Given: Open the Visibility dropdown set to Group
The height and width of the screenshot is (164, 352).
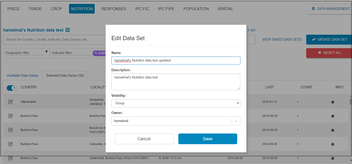Looking at the screenshot, I should [x=176, y=103].
